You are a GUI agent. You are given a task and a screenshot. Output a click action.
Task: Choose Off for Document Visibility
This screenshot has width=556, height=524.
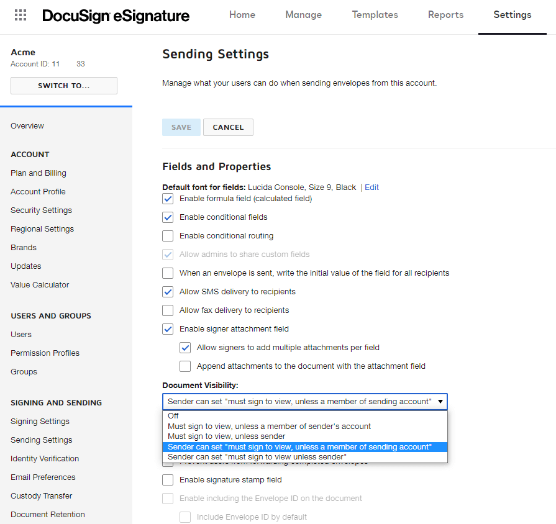click(173, 415)
